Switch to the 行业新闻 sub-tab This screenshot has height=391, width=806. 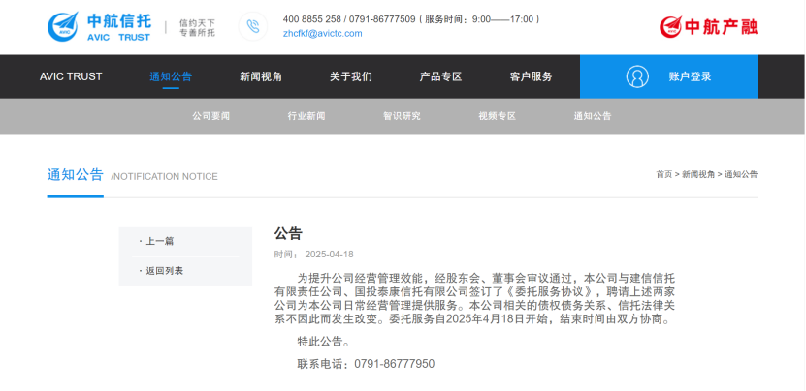click(306, 116)
